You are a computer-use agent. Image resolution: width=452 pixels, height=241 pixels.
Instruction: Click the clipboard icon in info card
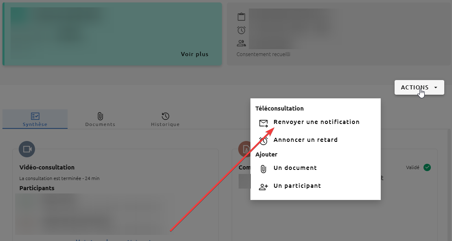(x=241, y=17)
